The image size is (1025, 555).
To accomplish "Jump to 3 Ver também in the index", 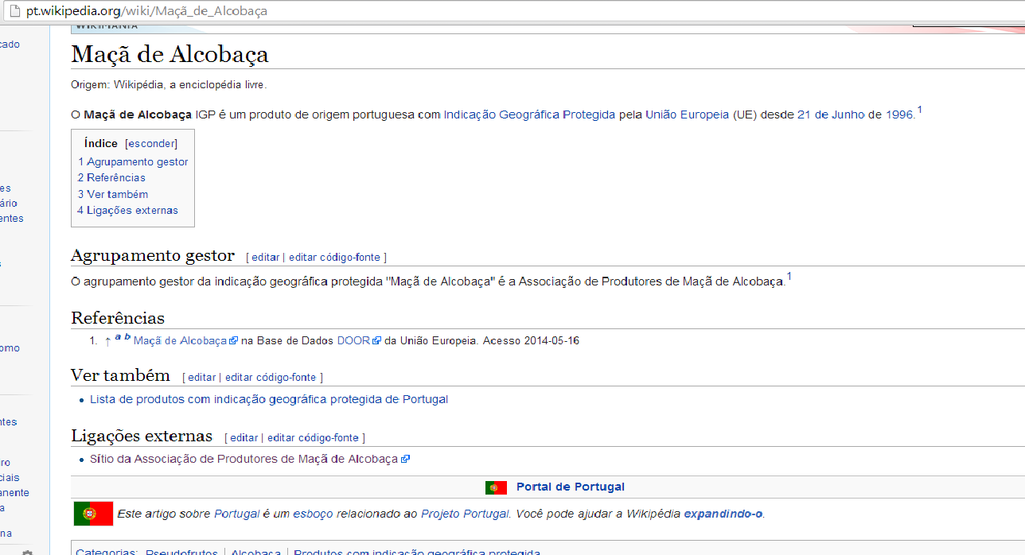I will [x=112, y=194].
